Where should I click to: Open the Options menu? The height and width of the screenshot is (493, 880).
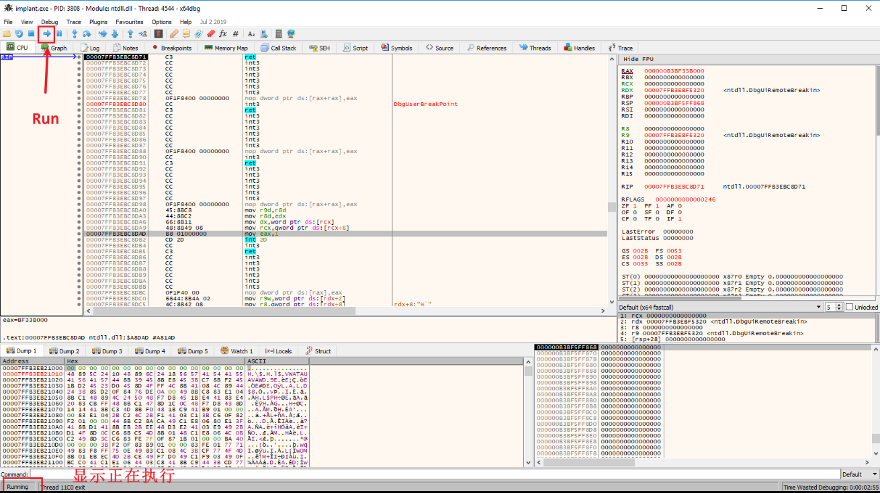point(162,22)
